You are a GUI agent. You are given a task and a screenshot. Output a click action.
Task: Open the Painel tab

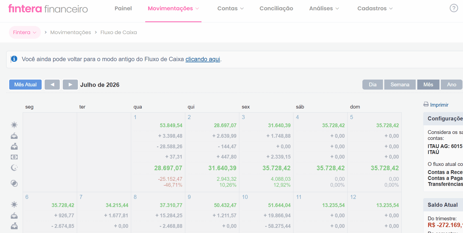point(123,8)
